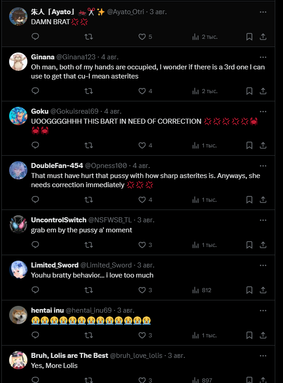Open the three-dot menu on Ginana's tweet

263,57
